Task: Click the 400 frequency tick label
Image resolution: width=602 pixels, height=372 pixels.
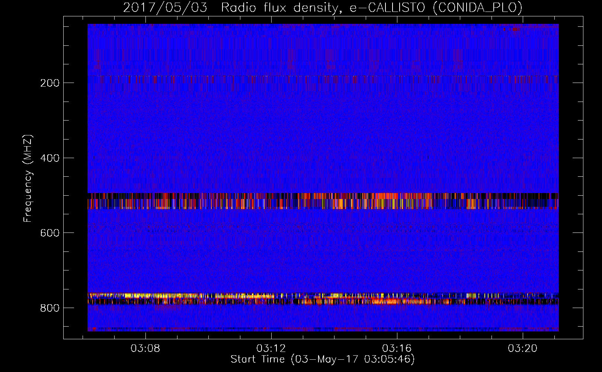Action: (x=50, y=158)
